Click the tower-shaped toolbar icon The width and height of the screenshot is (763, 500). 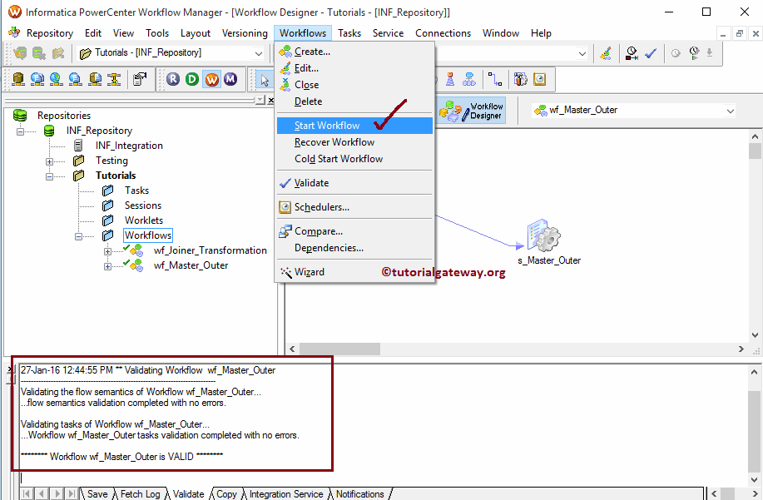click(450, 79)
